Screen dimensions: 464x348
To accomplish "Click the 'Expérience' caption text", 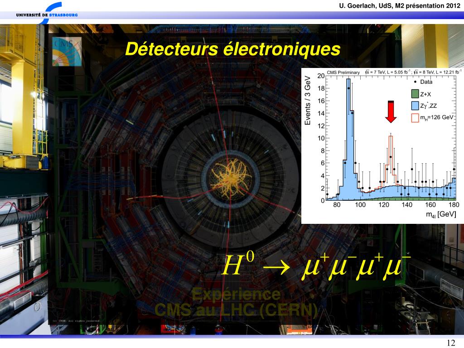I will (x=236, y=294).
